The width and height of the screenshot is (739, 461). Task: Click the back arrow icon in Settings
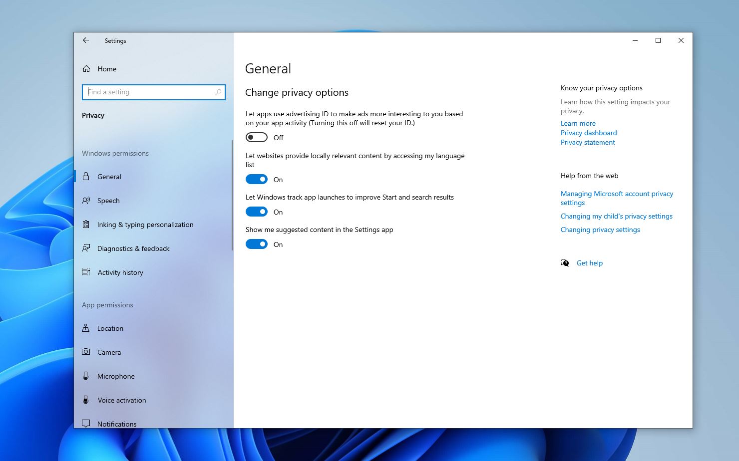tap(86, 40)
